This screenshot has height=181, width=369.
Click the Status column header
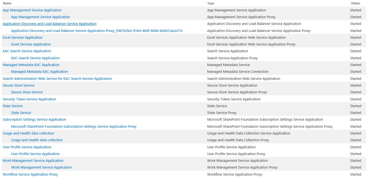(x=355, y=3)
